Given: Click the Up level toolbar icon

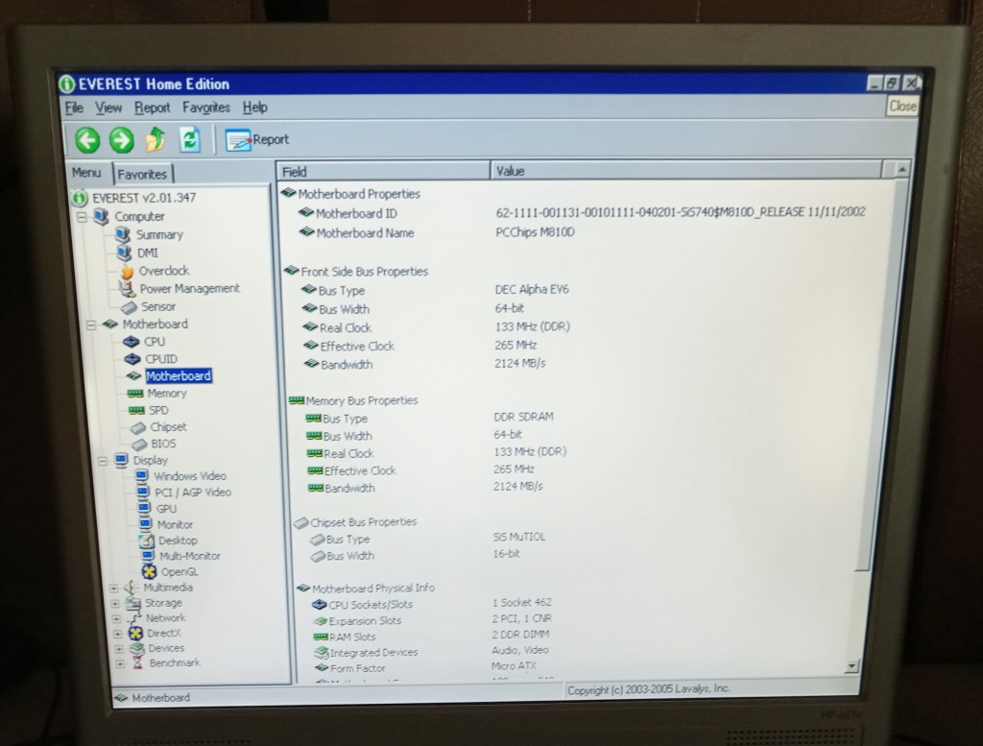Looking at the screenshot, I should pyautogui.click(x=155, y=140).
